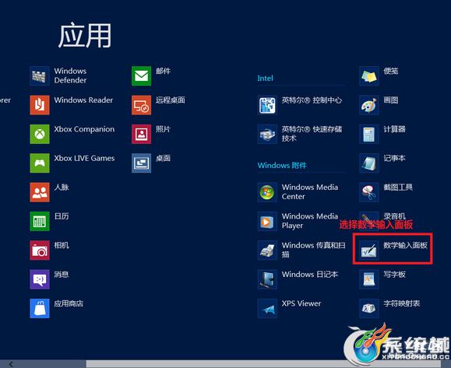This screenshot has height=368, width=451.
Task: Click the Intel group header
Action: pyautogui.click(x=265, y=78)
